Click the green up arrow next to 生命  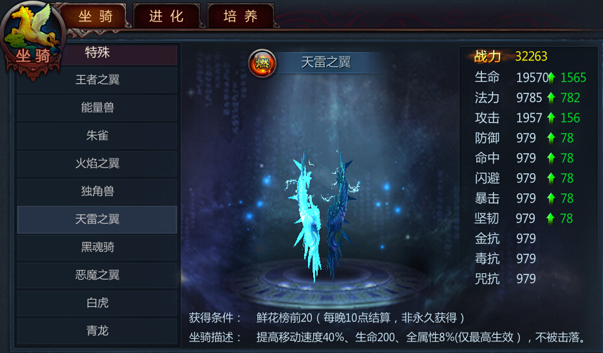click(x=552, y=78)
